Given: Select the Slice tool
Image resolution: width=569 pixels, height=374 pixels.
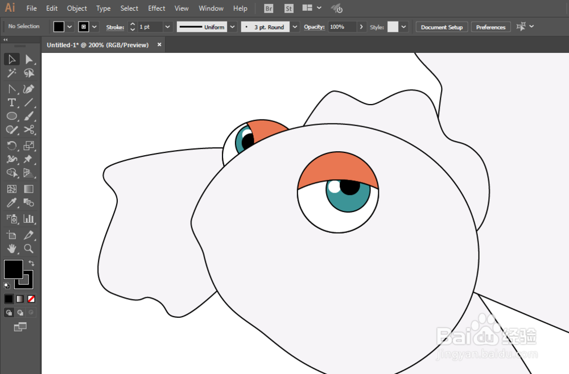Looking at the screenshot, I should (28, 235).
